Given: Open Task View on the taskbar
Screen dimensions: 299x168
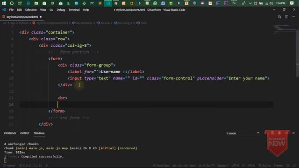Looking at the screenshot, I should [20, 3].
